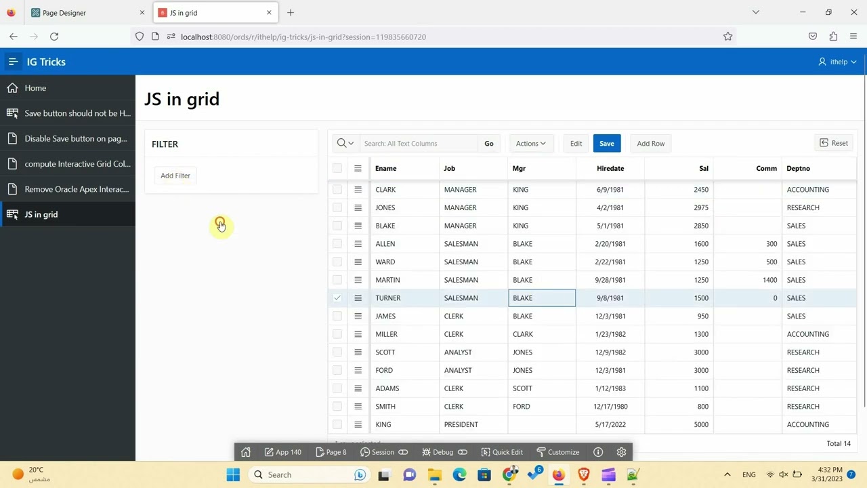Open the Customize theme roller

click(557, 452)
